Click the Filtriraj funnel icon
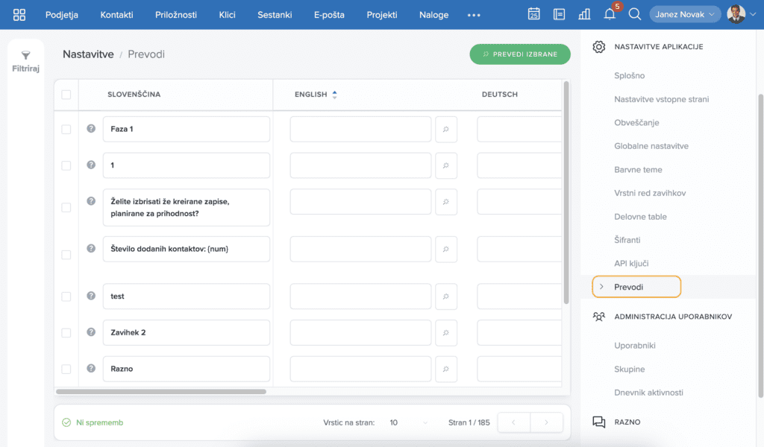The width and height of the screenshot is (764, 447). click(25, 56)
